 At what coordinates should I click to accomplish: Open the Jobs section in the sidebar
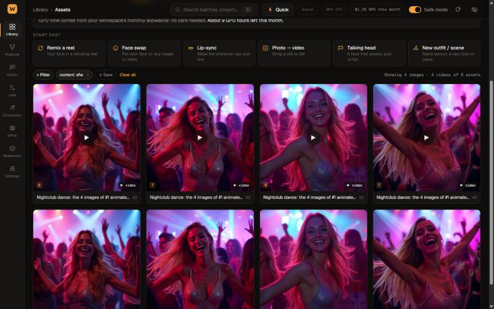(12, 90)
